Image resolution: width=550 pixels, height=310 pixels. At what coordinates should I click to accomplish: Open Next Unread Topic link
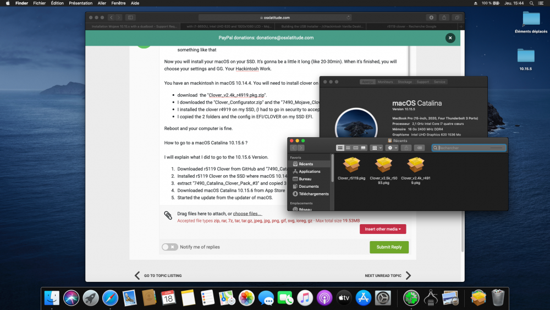point(388,276)
